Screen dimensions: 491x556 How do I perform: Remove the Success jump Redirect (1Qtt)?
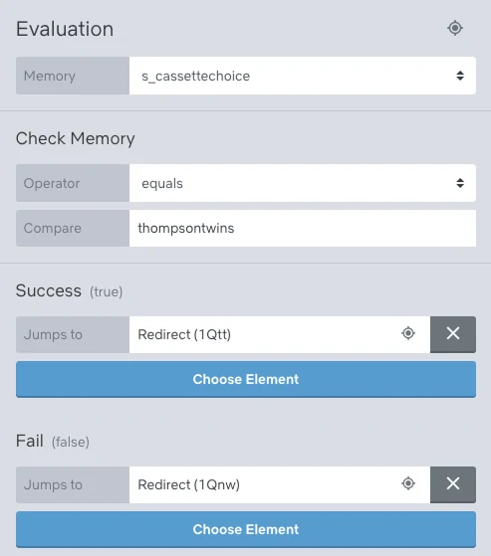pos(453,334)
